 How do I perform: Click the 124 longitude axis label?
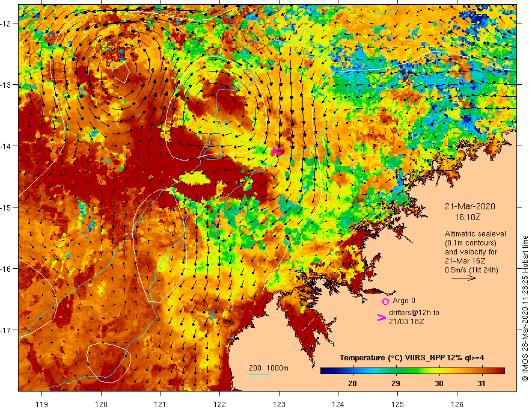[x=338, y=404]
